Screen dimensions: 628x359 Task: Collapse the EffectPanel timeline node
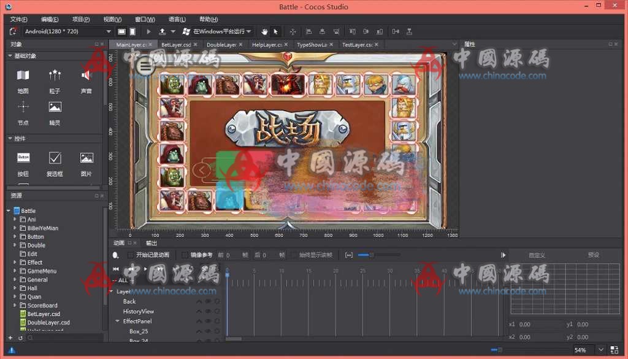117,321
